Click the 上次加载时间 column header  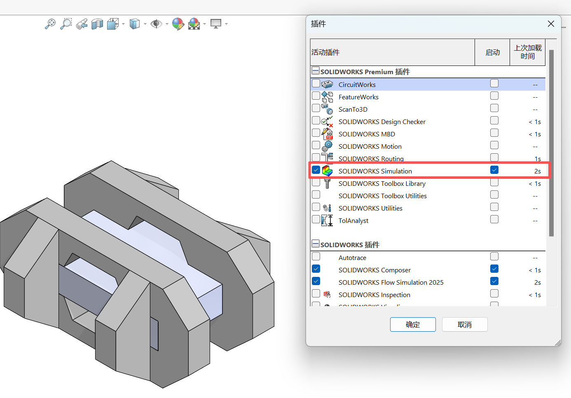[x=528, y=52]
